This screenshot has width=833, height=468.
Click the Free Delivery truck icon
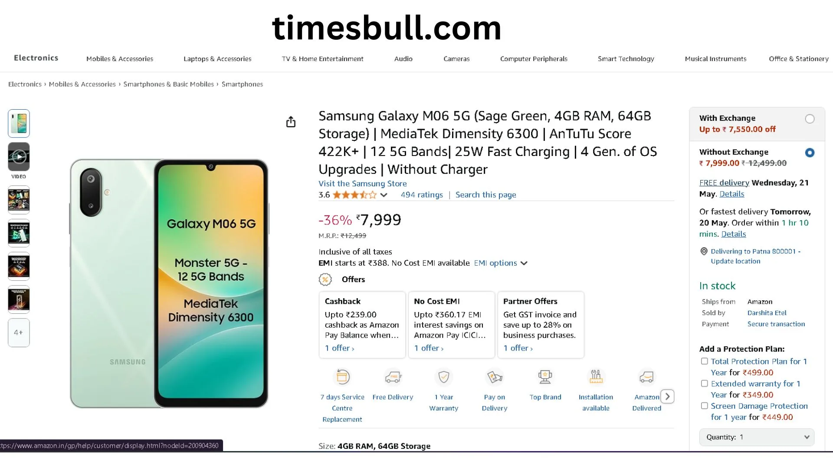393,377
